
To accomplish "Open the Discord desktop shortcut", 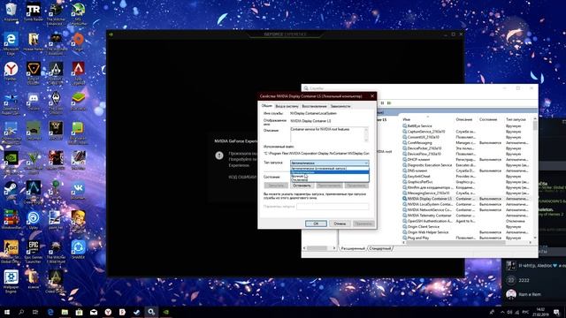I will coord(34,101).
